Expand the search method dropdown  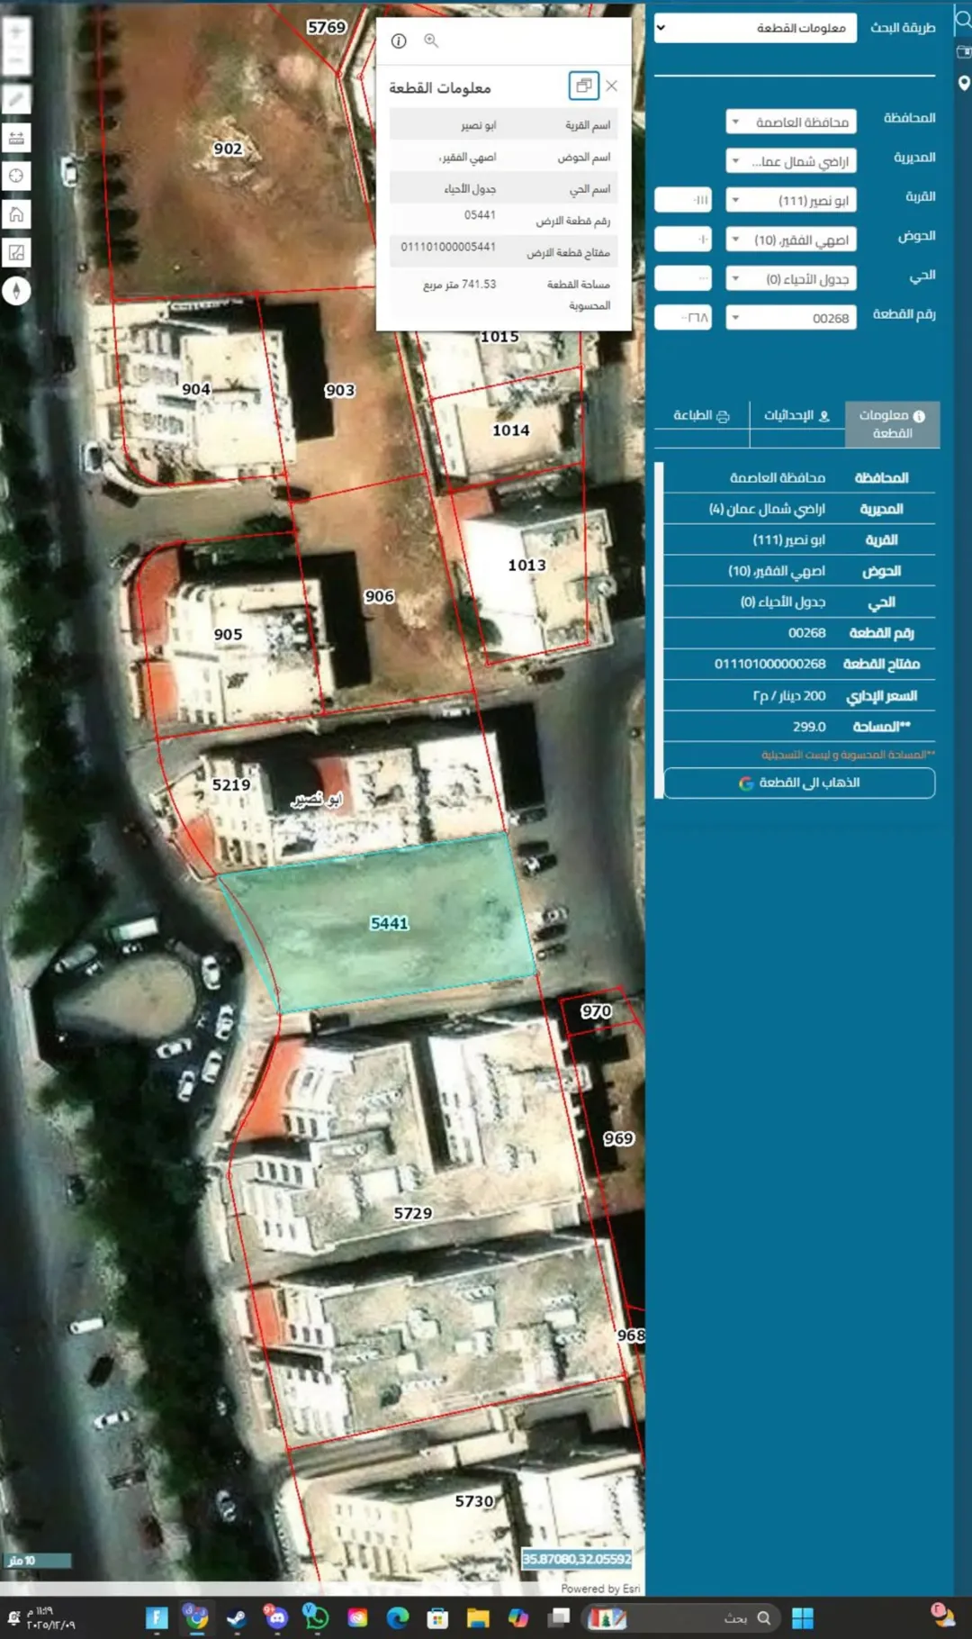point(755,28)
